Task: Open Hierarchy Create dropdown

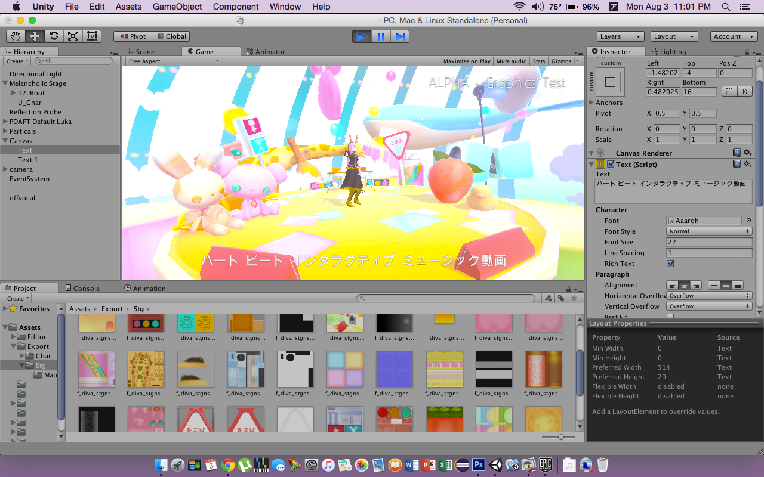Action: coord(17,61)
